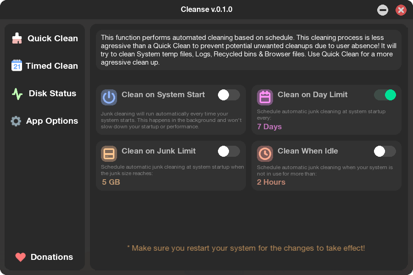Click the 7 Days schedule value
This screenshot has width=413, height=275.
269,126
